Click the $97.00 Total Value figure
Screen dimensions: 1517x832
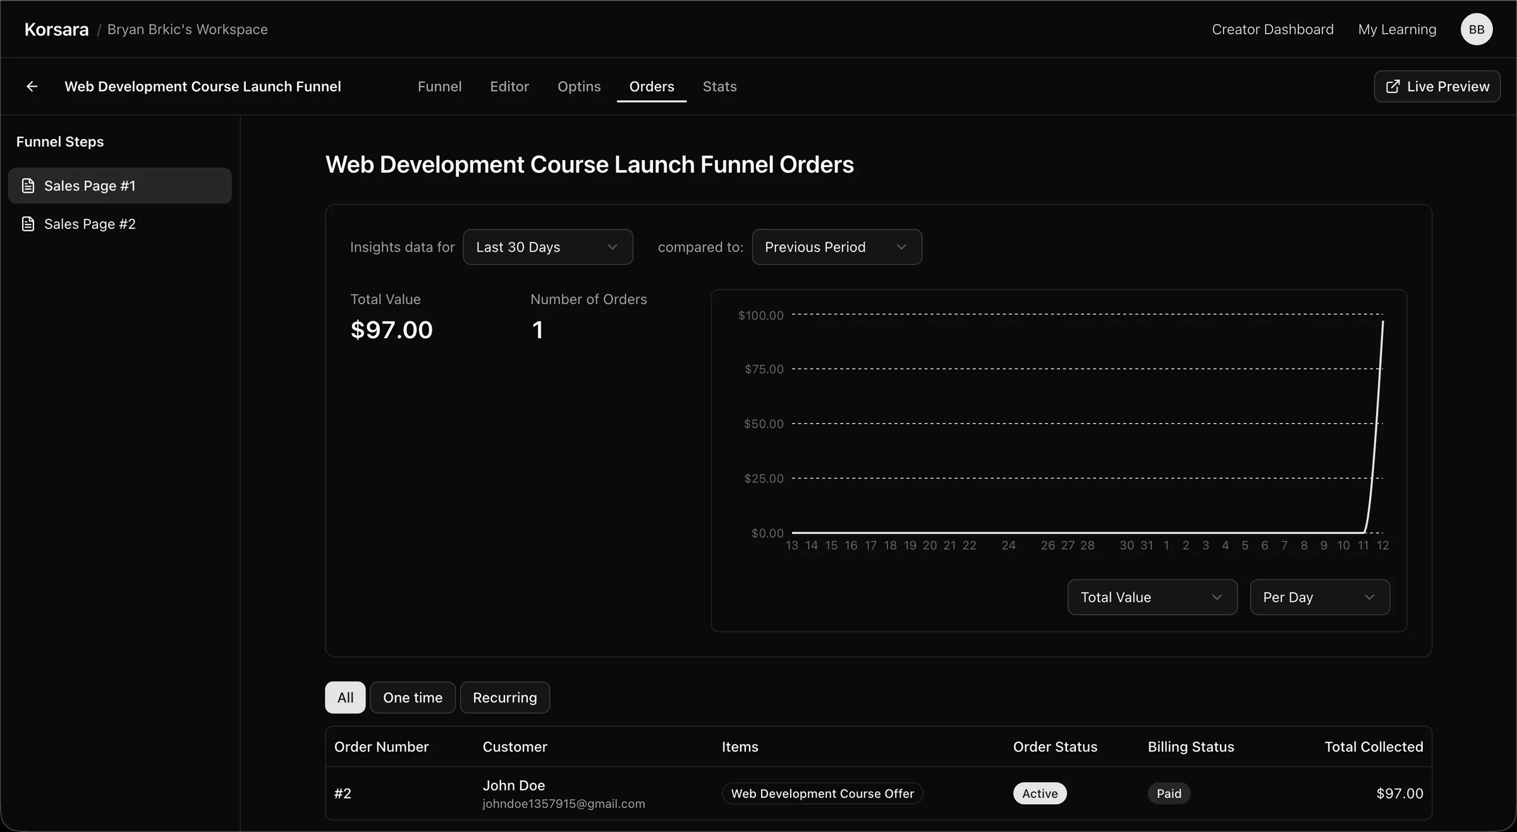(391, 330)
